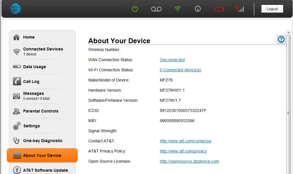Open the Home menu item
This screenshot has height=174, width=293.
point(29,37)
